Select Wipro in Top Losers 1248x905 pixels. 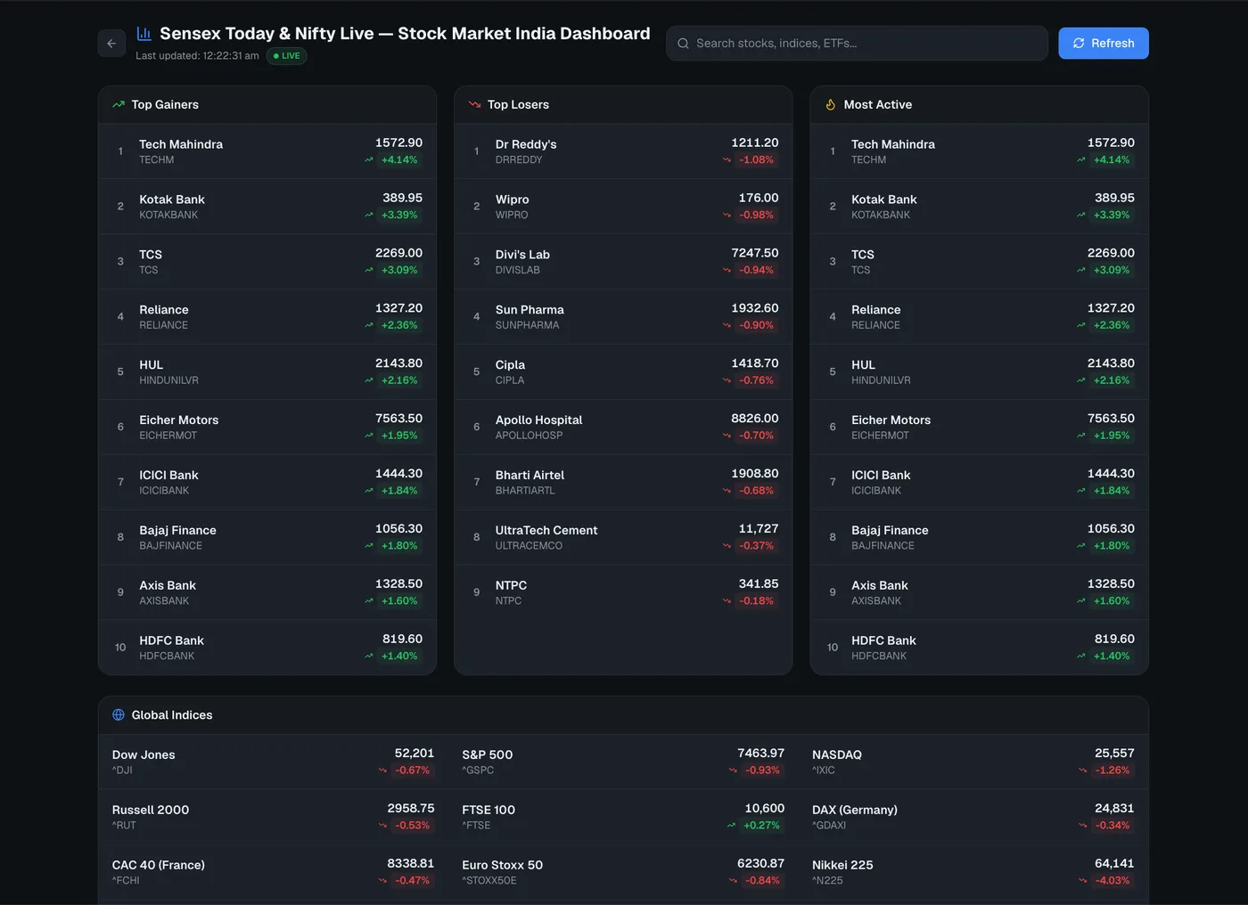[623, 207]
